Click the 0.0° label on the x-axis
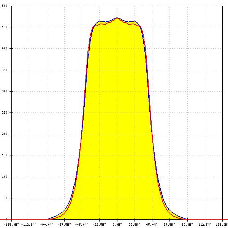Screen dimensions: 228x228 coord(117,225)
